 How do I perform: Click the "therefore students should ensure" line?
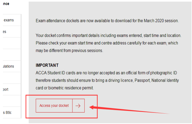[107, 80]
